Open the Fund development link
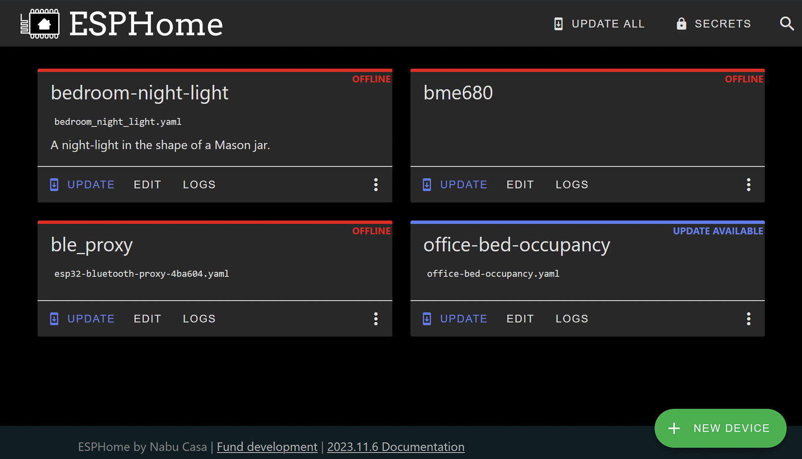Image resolution: width=802 pixels, height=459 pixels. [x=267, y=446]
